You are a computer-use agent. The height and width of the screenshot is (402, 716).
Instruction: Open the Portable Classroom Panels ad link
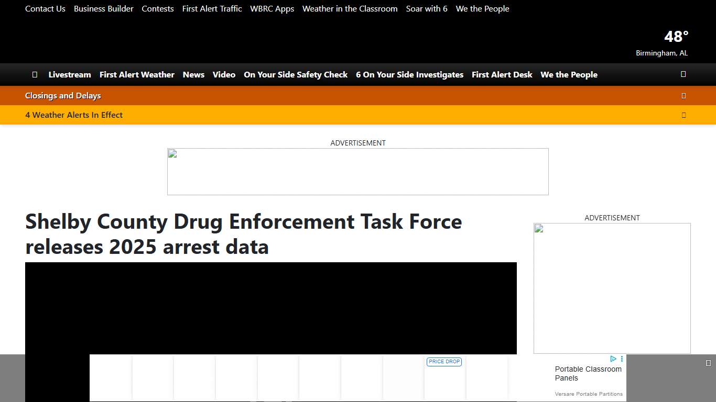588,373
